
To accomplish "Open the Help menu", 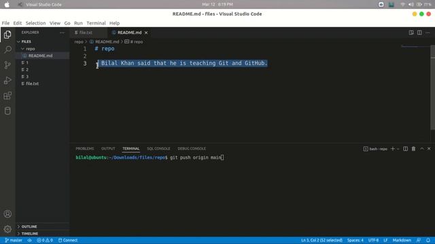I will 114,23.
